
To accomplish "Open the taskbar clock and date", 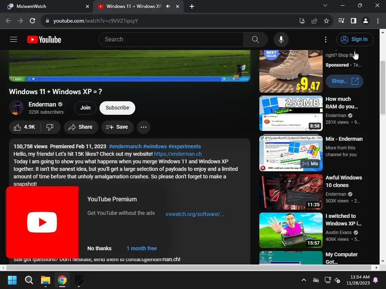I will 358,280.
